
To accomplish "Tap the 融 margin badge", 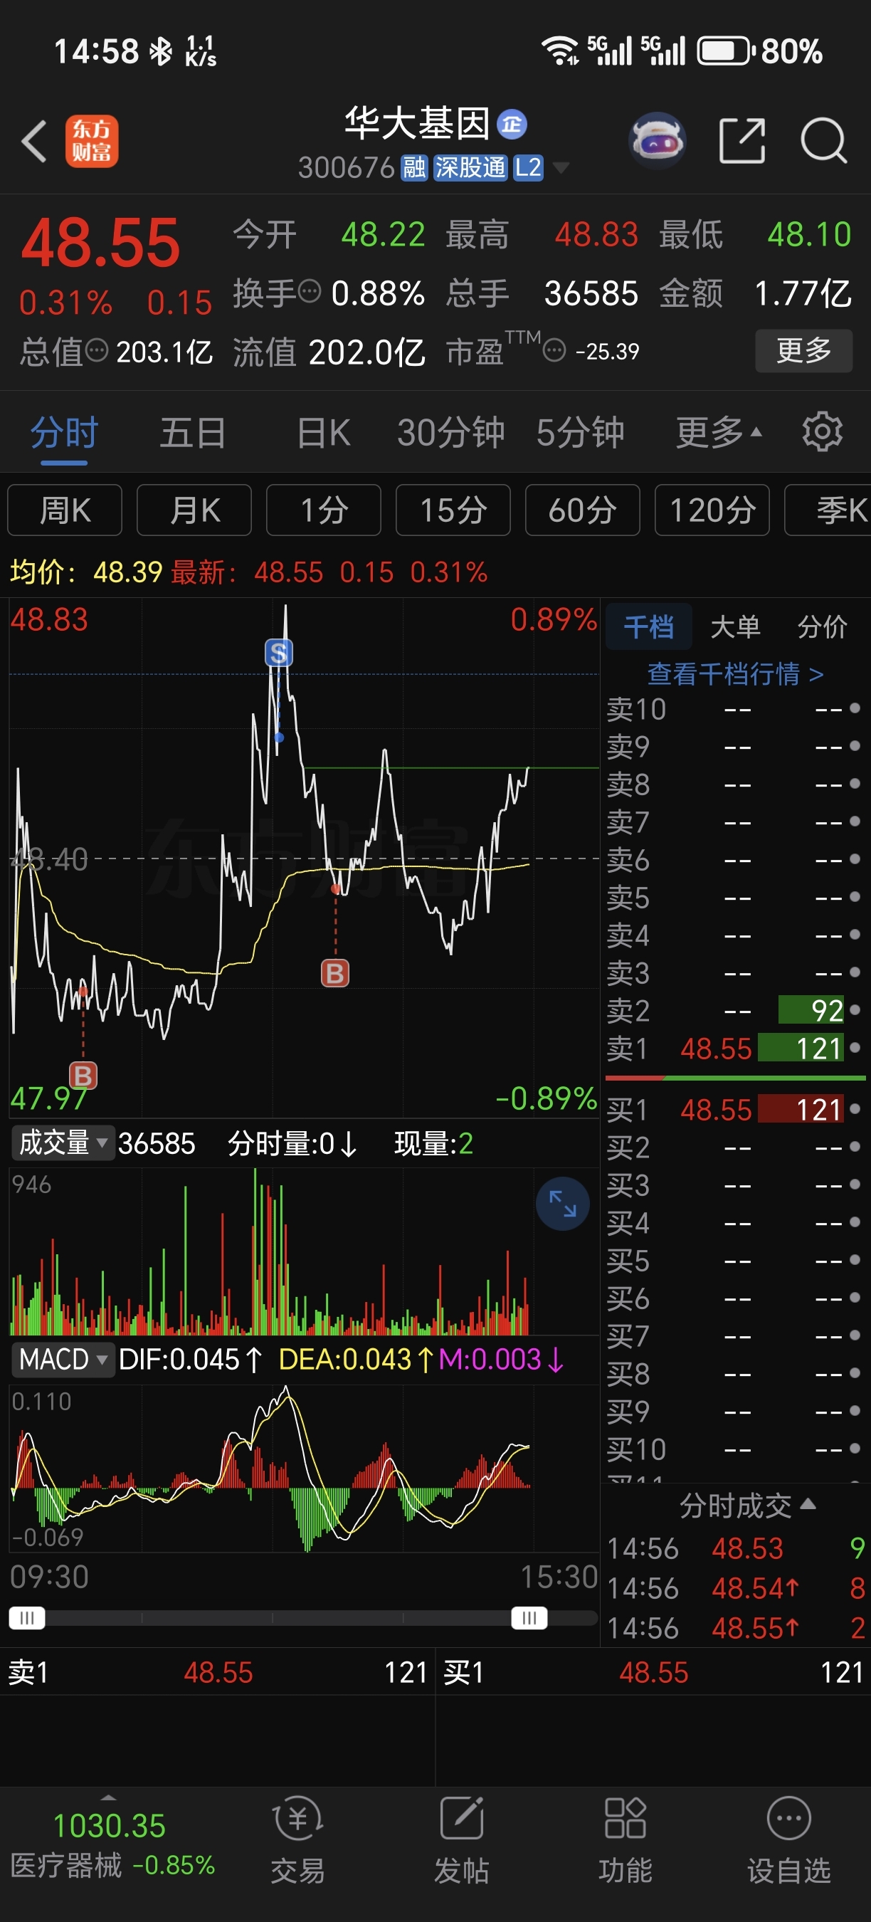I will pyautogui.click(x=414, y=168).
